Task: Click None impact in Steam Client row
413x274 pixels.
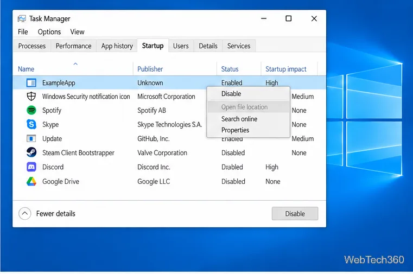Action: 299,153
